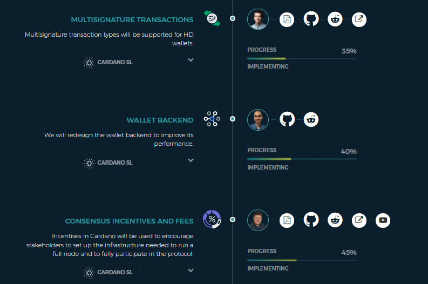Click the Multisignature Transactions heading
Viewport: 428px width, 284px height.
coord(132,20)
